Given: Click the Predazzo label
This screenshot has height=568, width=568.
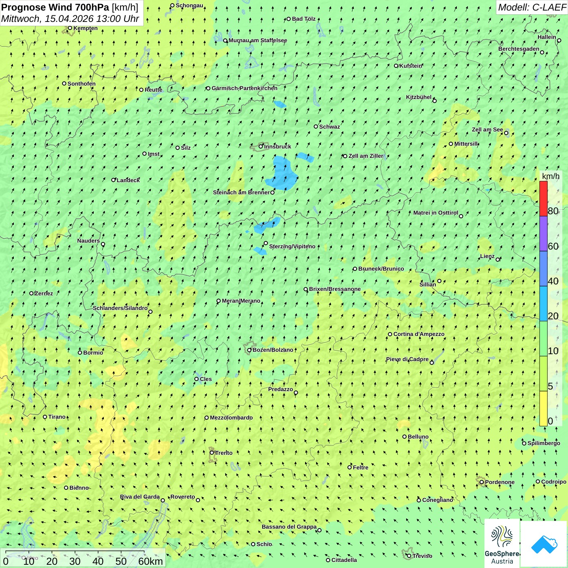Looking at the screenshot, I should [x=280, y=389].
